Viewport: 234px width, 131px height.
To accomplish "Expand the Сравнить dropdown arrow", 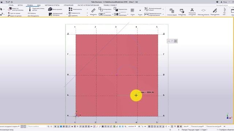I will [x=87, y=16].
